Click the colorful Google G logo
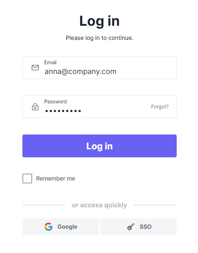This screenshot has height=253, width=198. [48, 227]
